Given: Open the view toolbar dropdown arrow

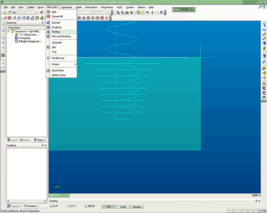Looking at the screenshot, I should point(156,12).
